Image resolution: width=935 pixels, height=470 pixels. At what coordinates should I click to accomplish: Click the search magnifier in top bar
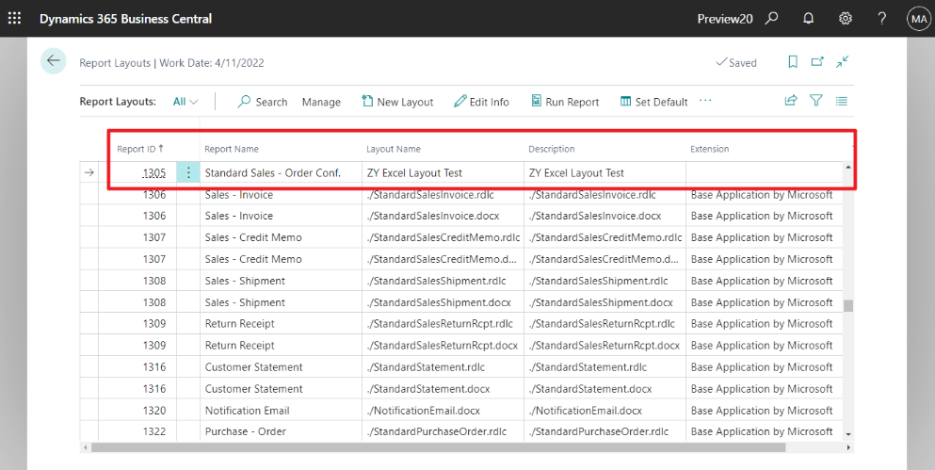[771, 18]
